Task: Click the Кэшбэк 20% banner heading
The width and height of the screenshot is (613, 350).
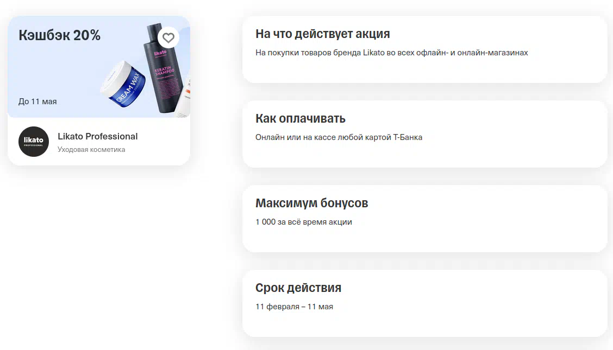Action: coord(59,35)
